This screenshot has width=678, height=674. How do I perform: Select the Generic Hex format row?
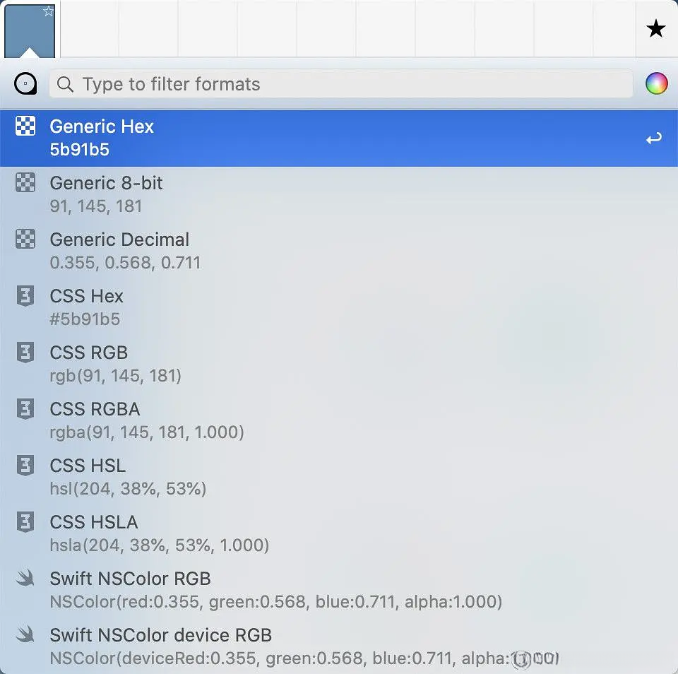[x=339, y=138]
